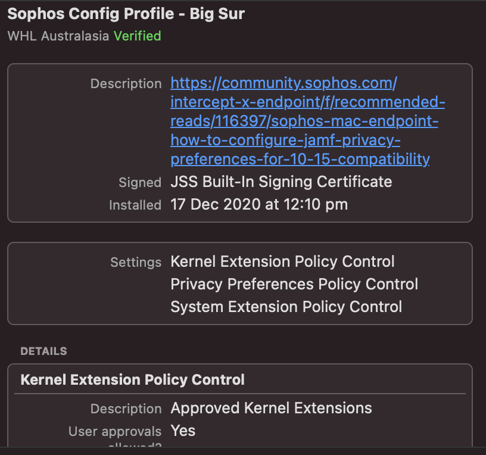Select Approved Kernel Extensions description text
This screenshot has height=455, width=486.
point(271,408)
